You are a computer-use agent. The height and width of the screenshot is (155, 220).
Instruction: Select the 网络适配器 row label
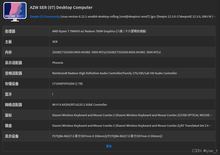click(13, 105)
